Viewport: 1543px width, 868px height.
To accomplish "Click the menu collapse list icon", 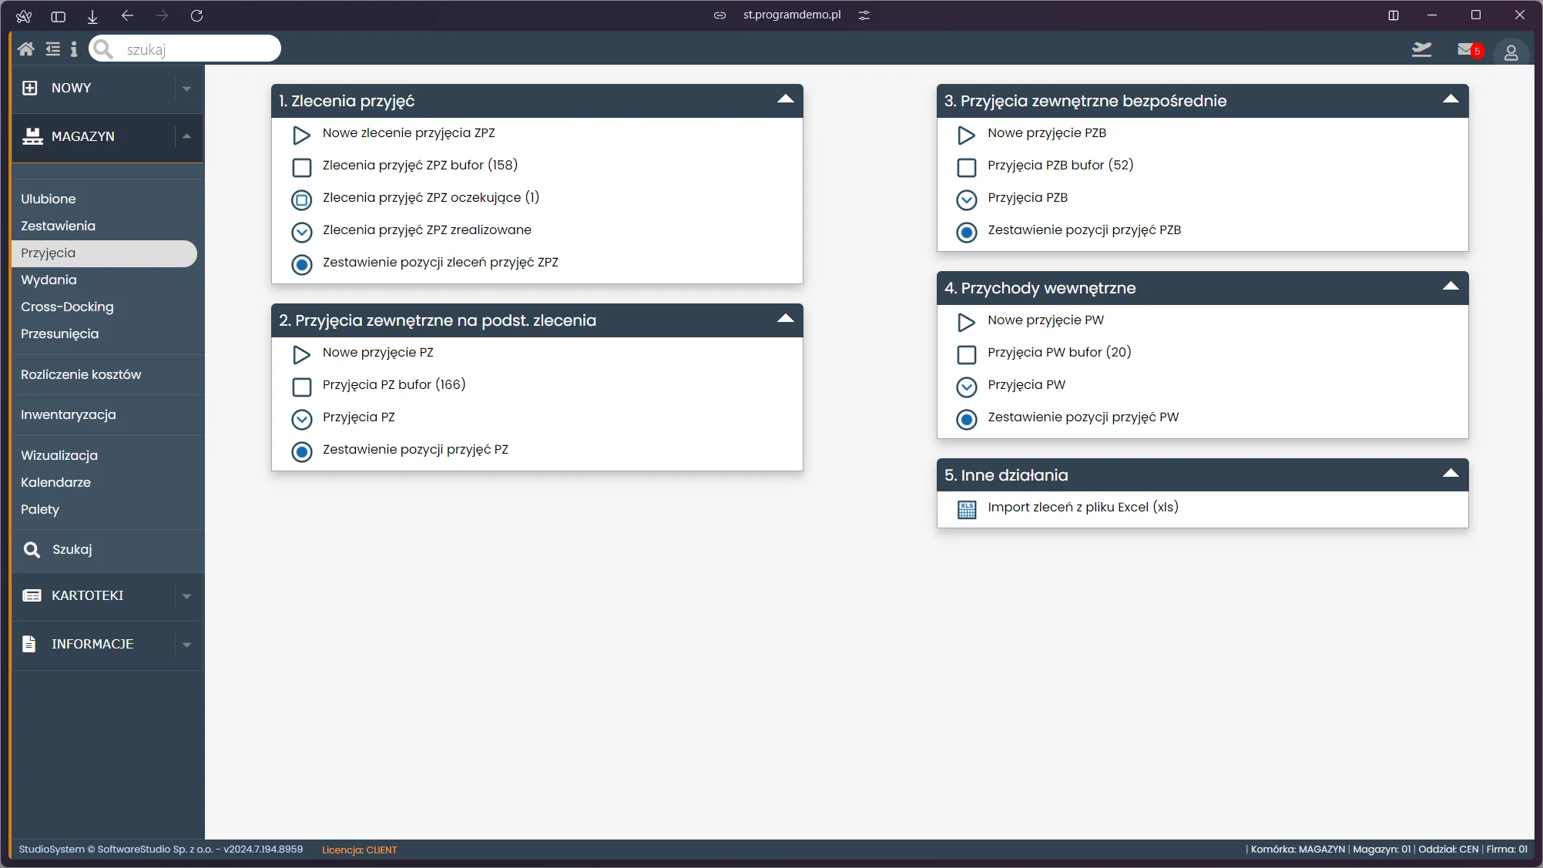I will pyautogui.click(x=52, y=49).
